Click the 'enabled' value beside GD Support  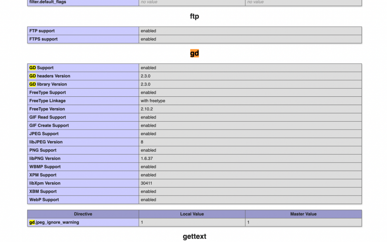coord(148,68)
